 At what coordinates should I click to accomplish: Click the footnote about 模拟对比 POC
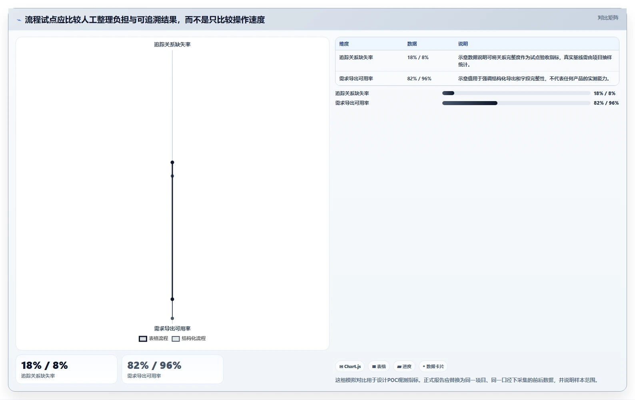pos(467,380)
